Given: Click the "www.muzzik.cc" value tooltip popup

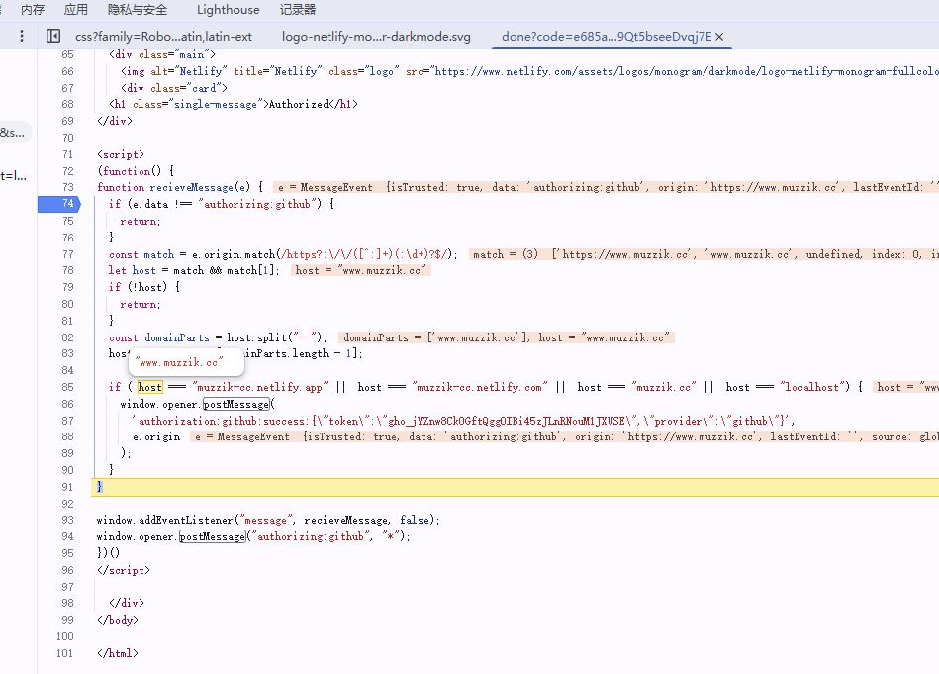Looking at the screenshot, I should click(186, 362).
